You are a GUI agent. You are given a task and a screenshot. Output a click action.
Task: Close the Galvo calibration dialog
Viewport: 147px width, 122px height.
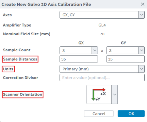point(142,4)
